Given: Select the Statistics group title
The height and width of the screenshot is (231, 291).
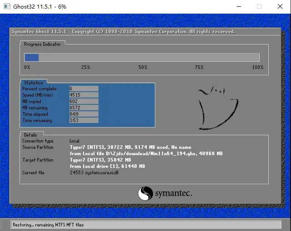Looking at the screenshot, I should [x=34, y=83].
